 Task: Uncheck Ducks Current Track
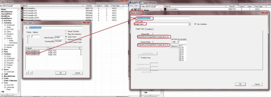click(66, 42)
